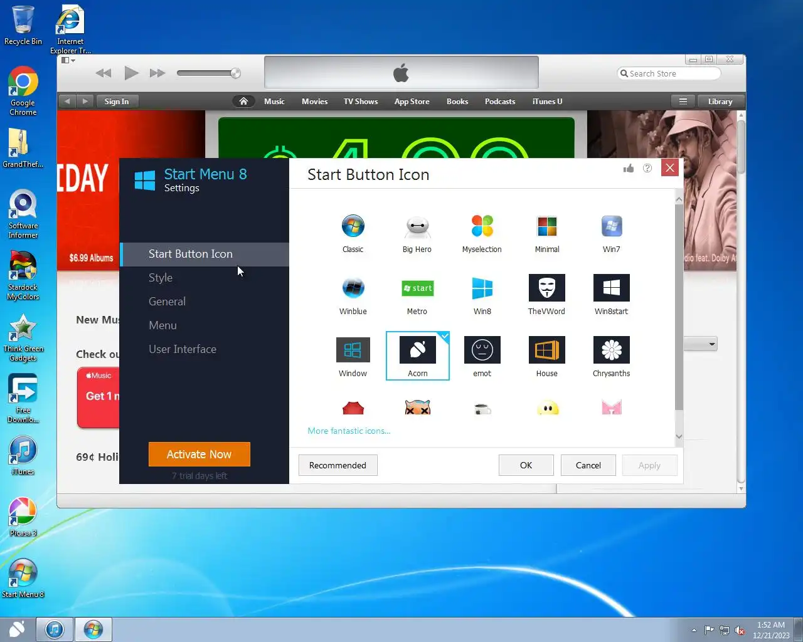Click the Apply button
This screenshot has height=642, width=803.
point(649,465)
